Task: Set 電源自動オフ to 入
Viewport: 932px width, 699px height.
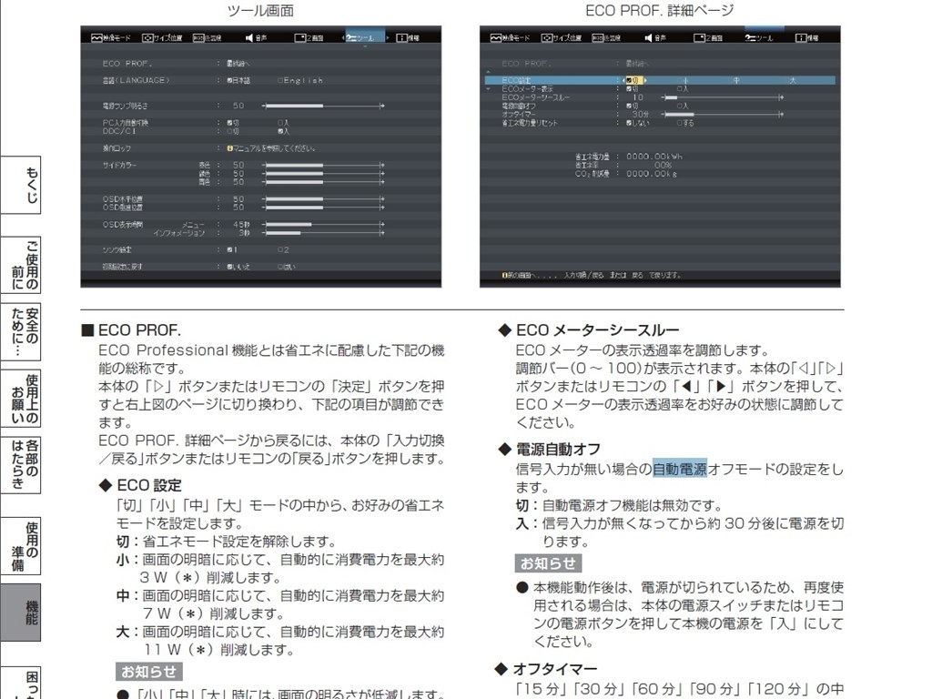Action: pyautogui.click(x=683, y=106)
